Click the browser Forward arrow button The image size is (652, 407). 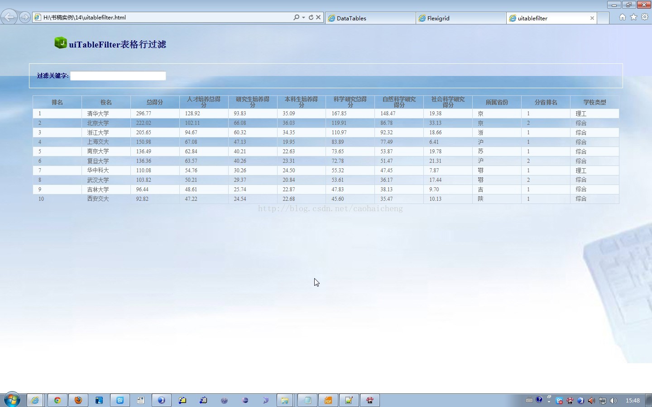point(25,17)
